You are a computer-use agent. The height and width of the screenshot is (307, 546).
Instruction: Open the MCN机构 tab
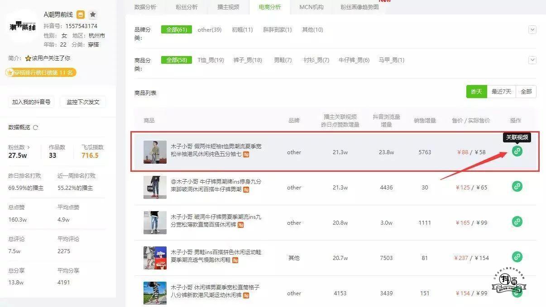(311, 7)
